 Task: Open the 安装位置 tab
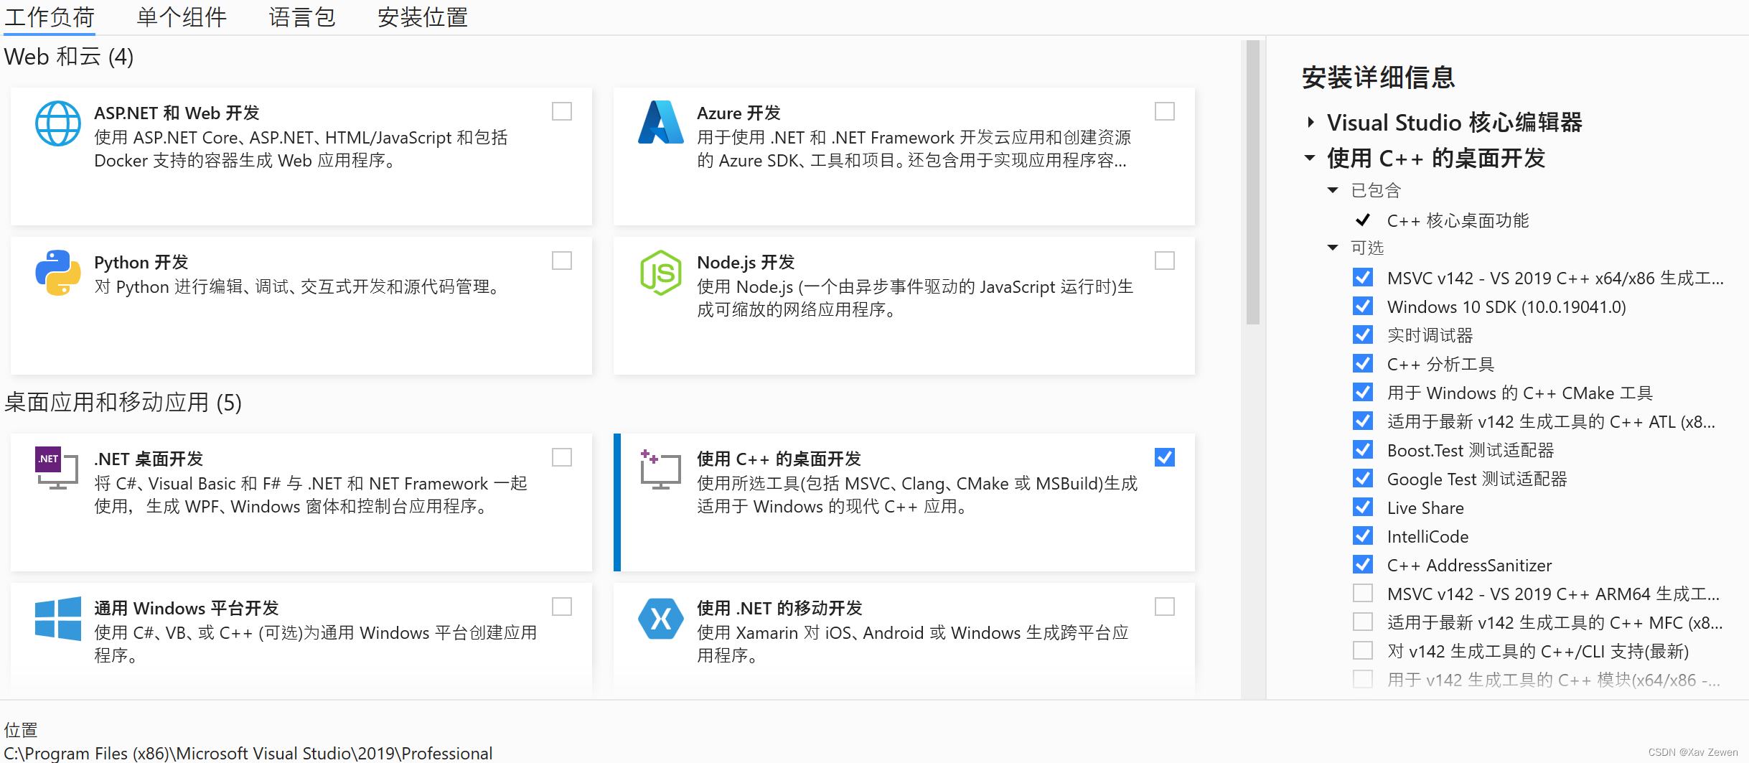[x=423, y=17]
